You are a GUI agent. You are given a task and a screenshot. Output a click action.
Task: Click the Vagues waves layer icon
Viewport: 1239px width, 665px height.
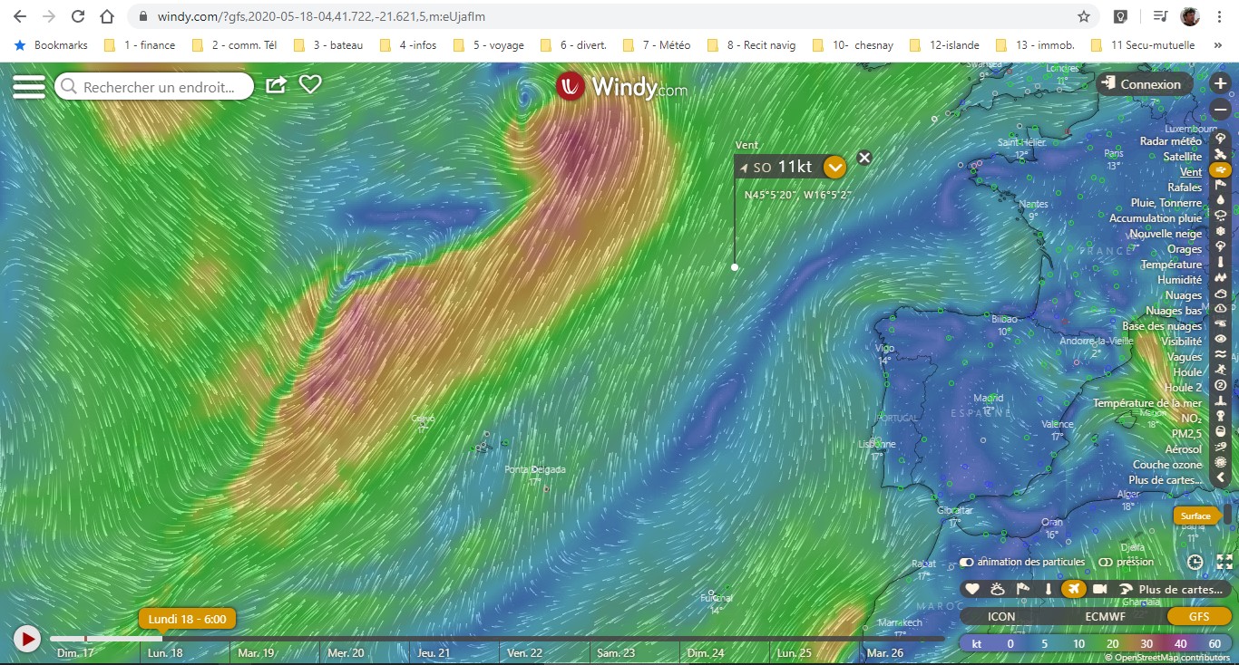[x=1220, y=356]
